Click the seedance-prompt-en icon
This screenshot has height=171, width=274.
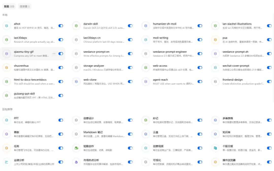(76, 54)
